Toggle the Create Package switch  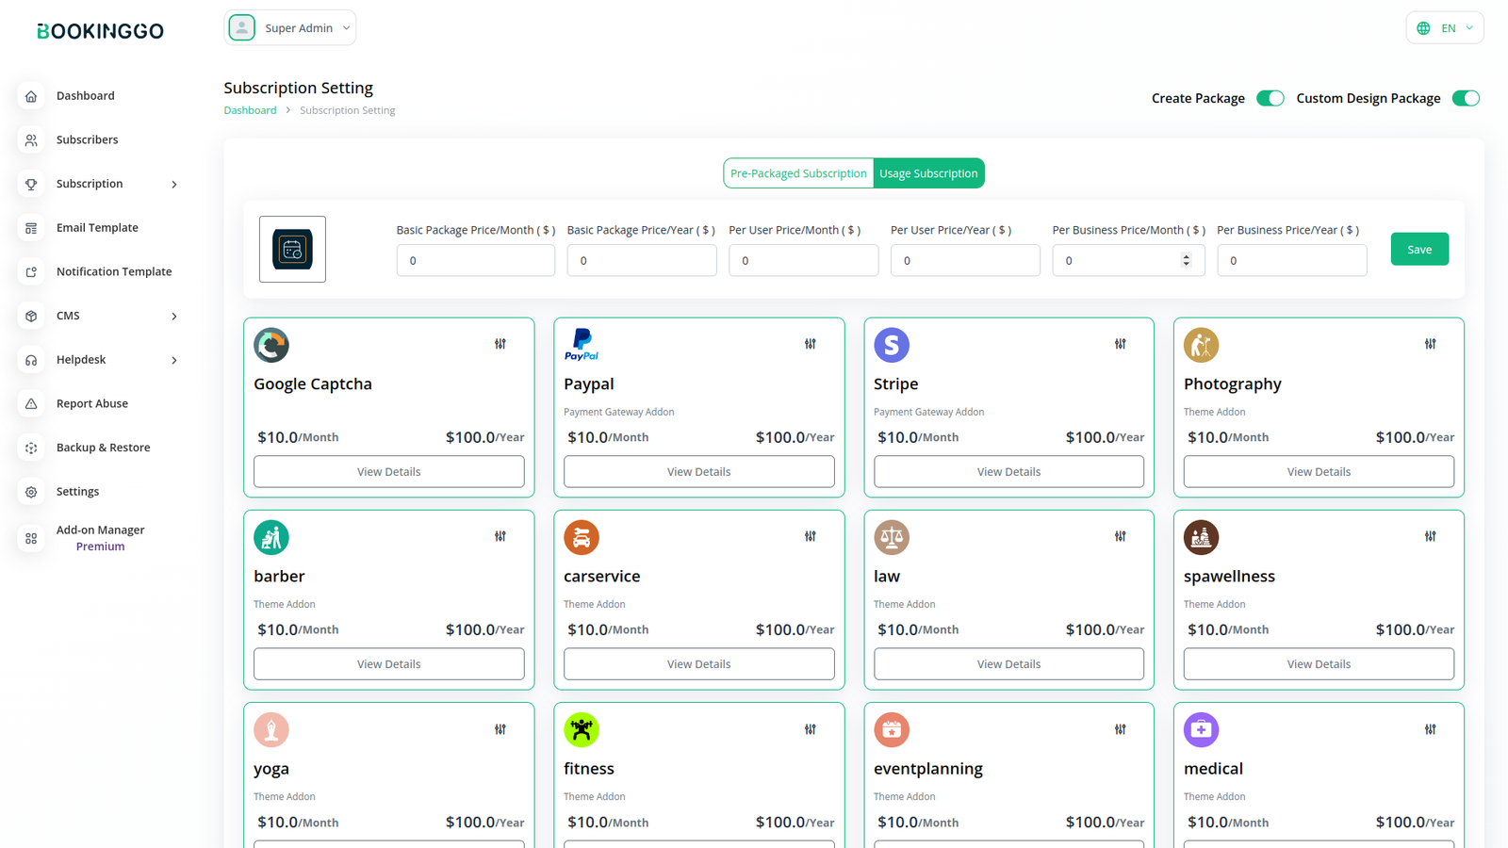(1270, 98)
